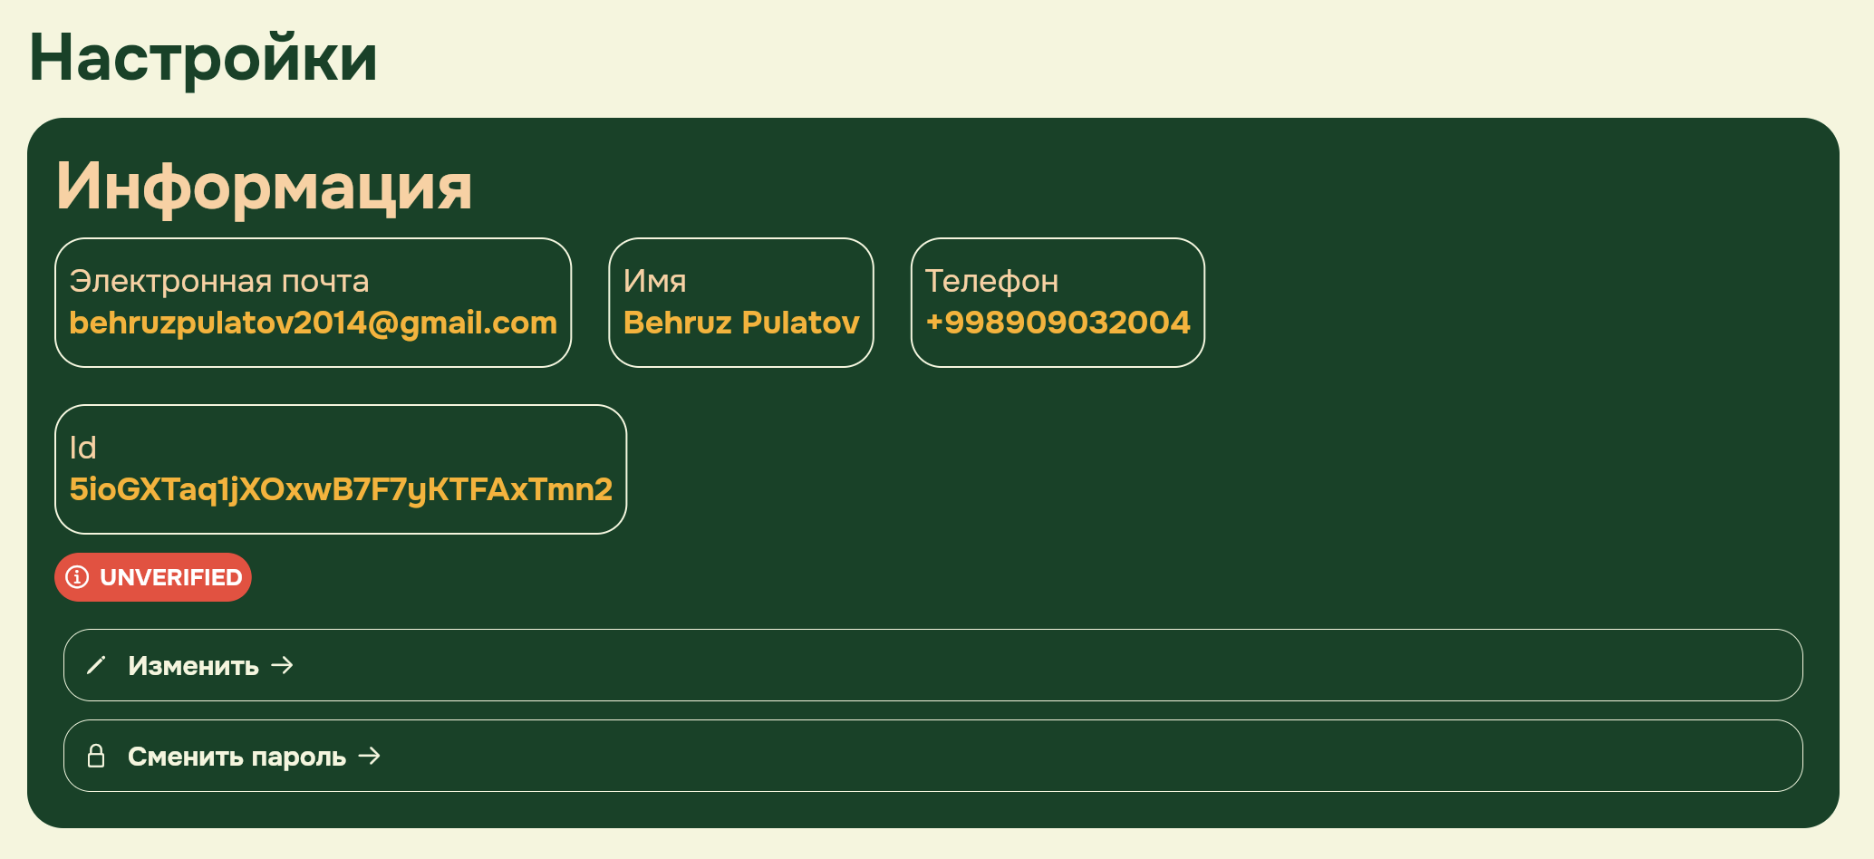This screenshot has width=1874, height=859.
Task: Click the info icon in UNVERIFIED badge
Action: pos(78,577)
